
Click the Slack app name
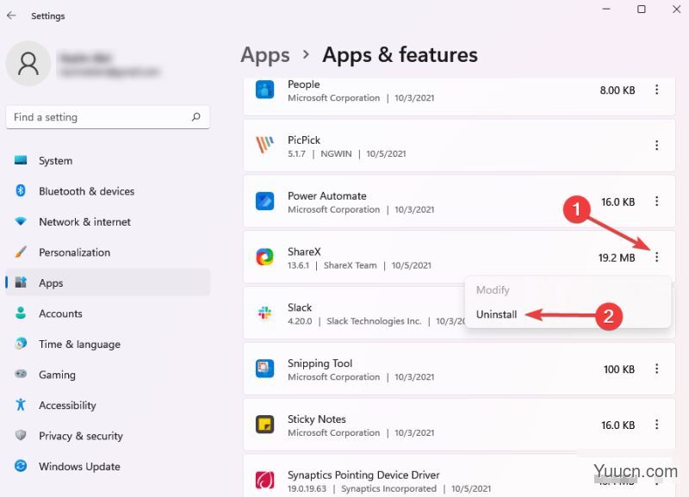[300, 308]
